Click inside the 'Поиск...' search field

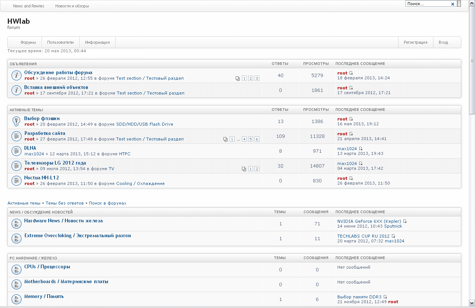tap(427, 4)
